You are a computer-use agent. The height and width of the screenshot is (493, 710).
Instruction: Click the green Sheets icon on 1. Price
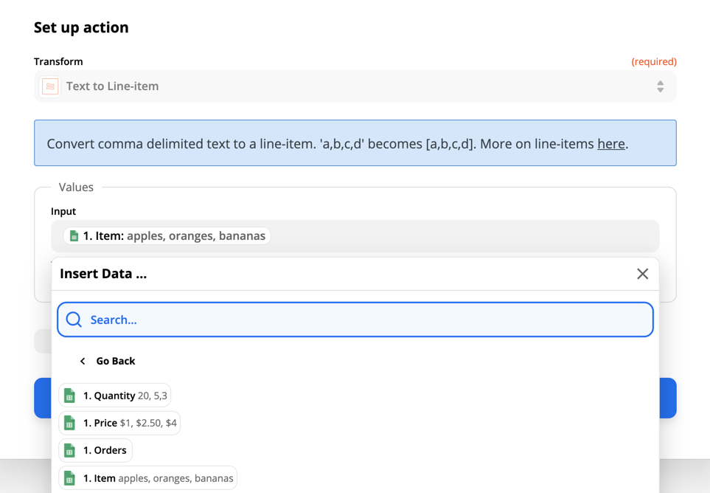(69, 423)
